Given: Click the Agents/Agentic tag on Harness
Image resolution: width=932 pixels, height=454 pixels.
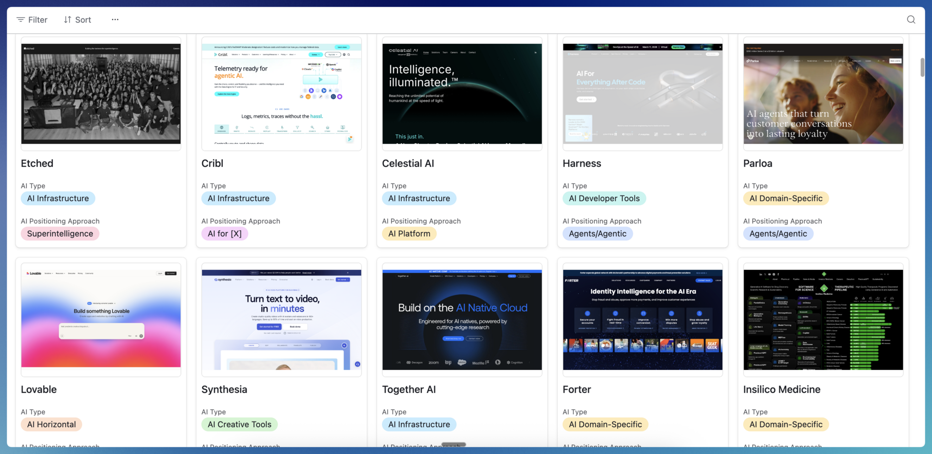Looking at the screenshot, I should pyautogui.click(x=598, y=234).
